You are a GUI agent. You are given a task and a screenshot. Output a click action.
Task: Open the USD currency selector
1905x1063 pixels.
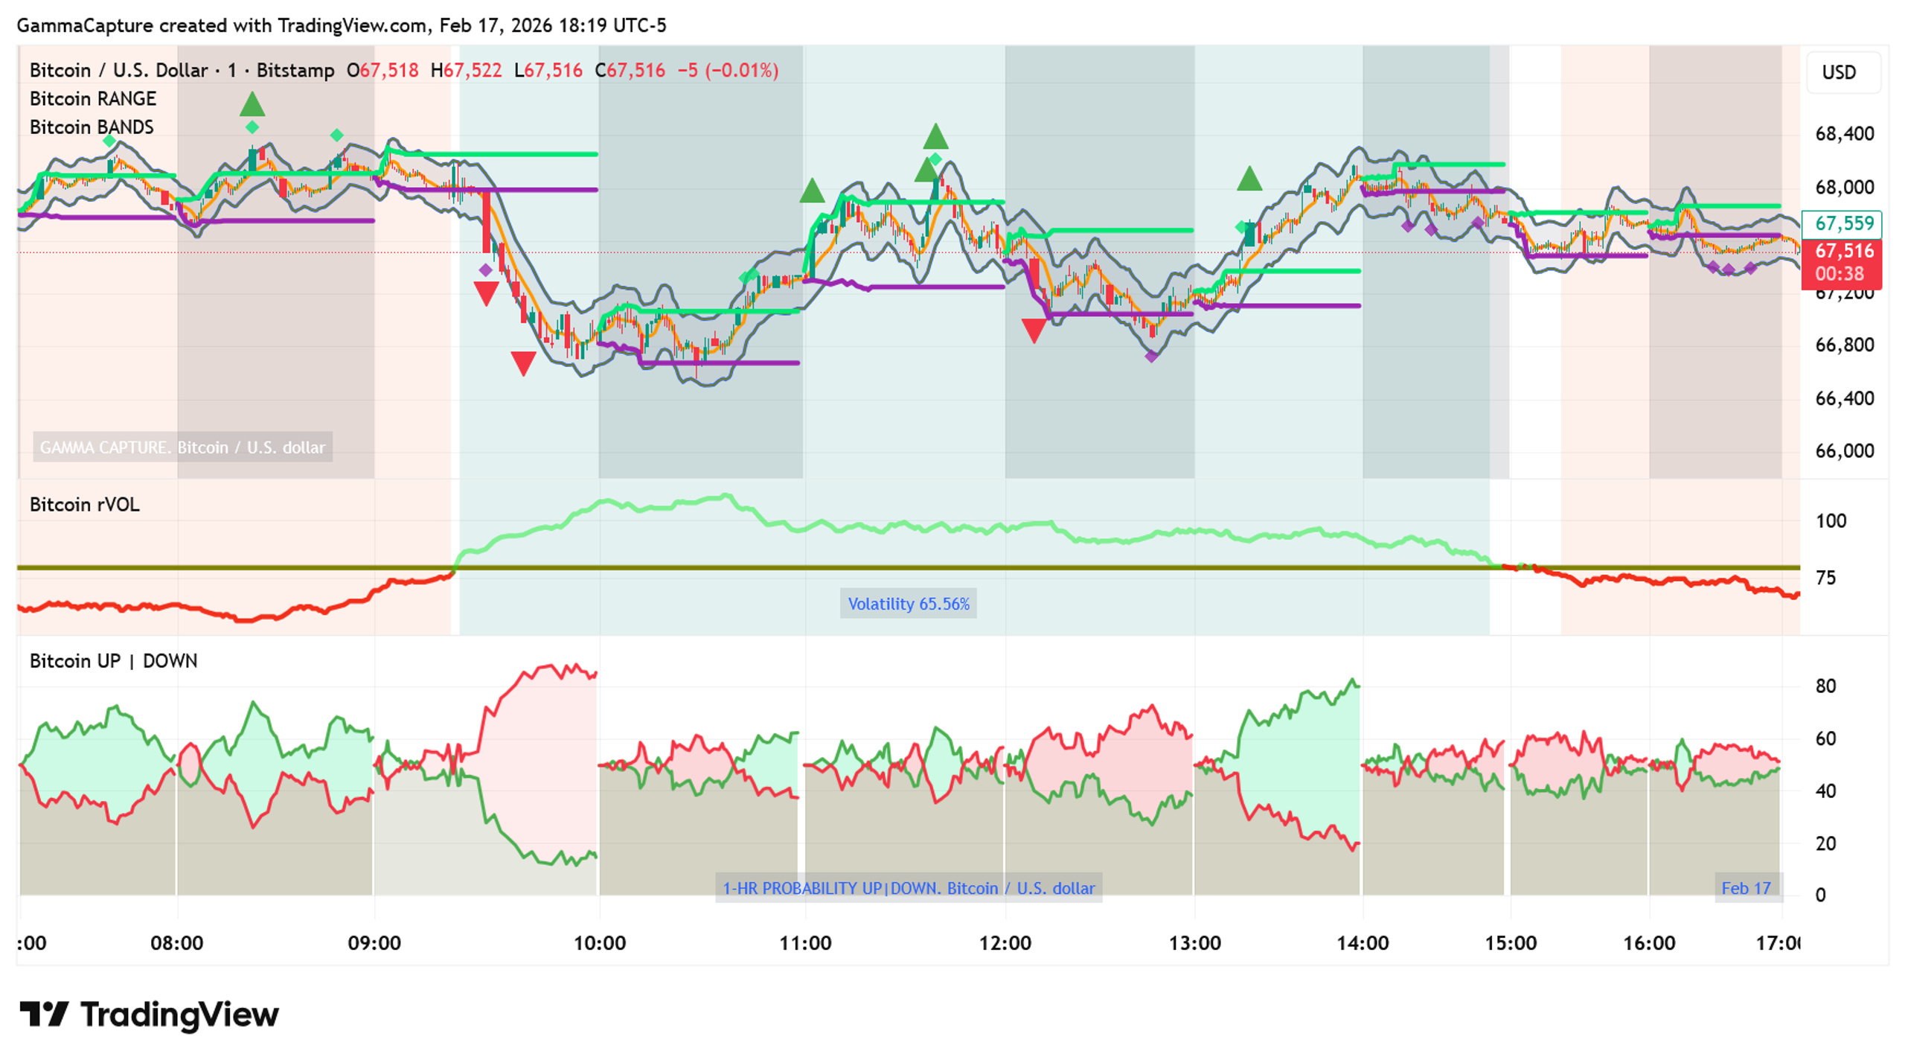coord(1839,72)
